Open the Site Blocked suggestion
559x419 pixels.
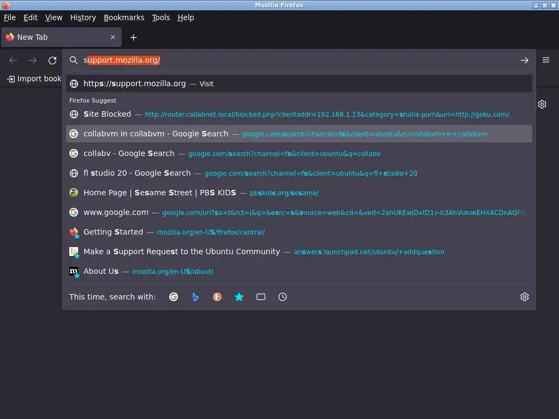(x=299, y=115)
